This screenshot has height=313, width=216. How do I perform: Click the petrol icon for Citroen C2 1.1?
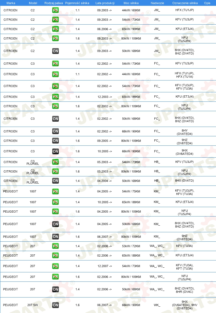(x=56, y=10)
